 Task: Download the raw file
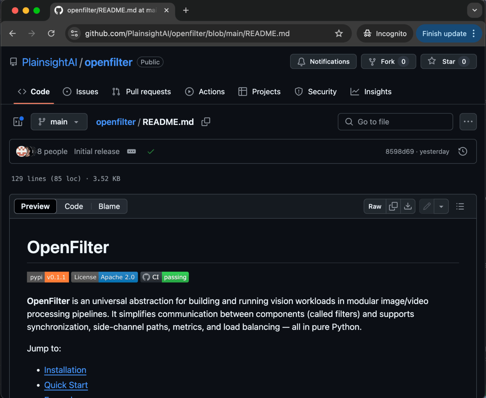click(408, 206)
